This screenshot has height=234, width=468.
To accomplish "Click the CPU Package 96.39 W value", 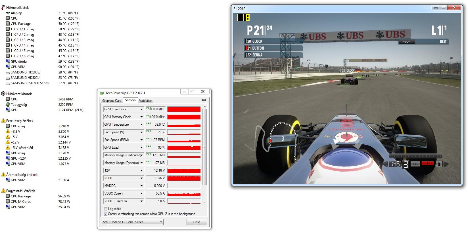I will tap(64, 196).
